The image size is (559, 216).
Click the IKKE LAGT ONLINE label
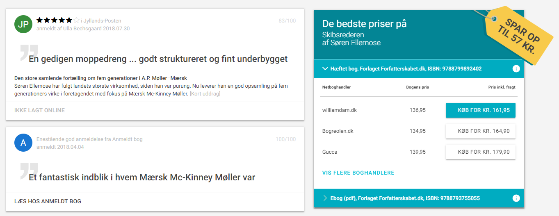[39, 110]
